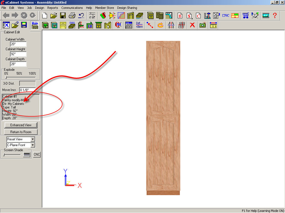The height and width of the screenshot is (213, 285).
Task: Click the camera snapshot icon
Action: point(203,25)
